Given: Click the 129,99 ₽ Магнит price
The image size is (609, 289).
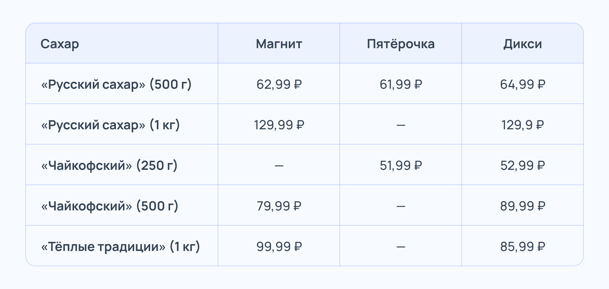Looking at the screenshot, I should pos(279,125).
